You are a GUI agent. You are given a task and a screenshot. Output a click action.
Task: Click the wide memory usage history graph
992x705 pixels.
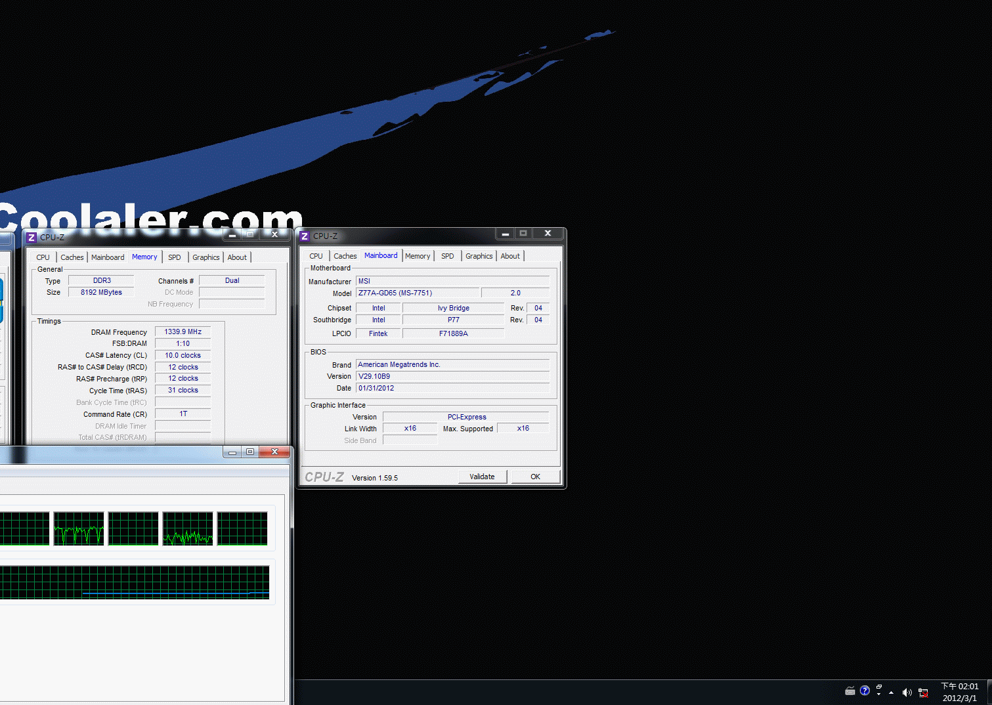pyautogui.click(x=135, y=582)
